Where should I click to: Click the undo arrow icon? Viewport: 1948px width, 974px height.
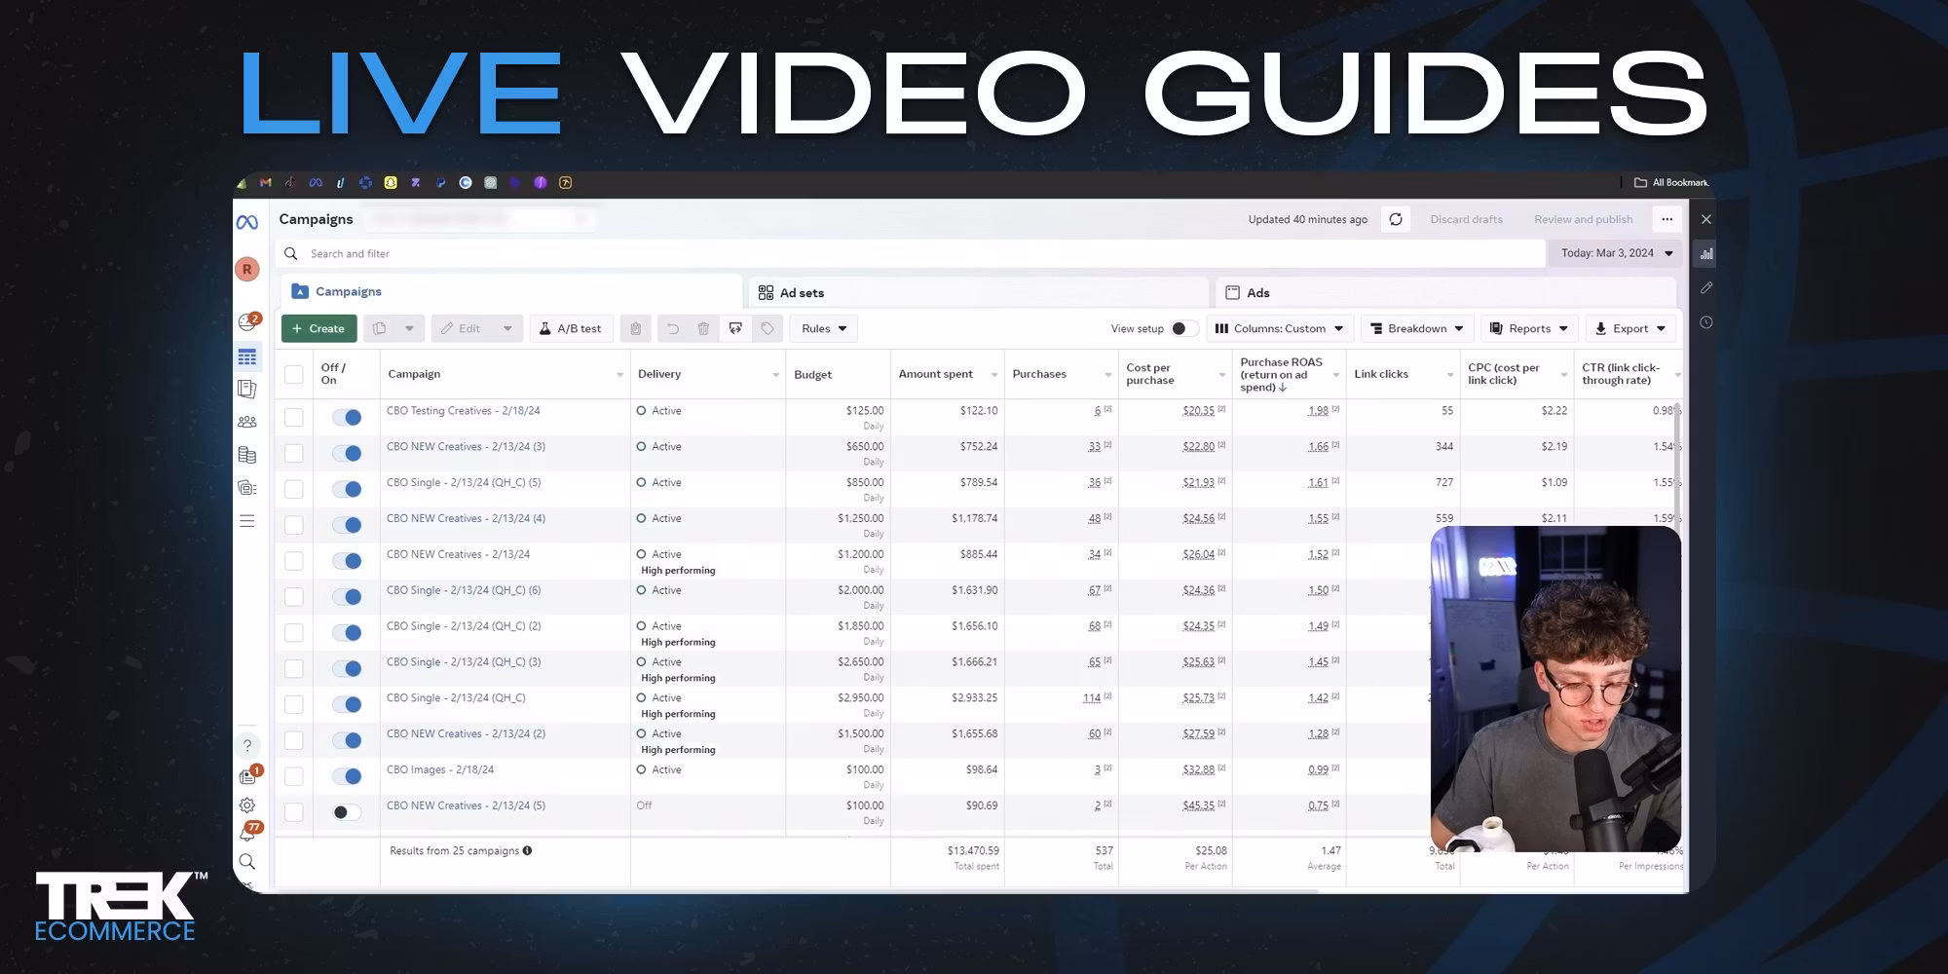coord(672,329)
